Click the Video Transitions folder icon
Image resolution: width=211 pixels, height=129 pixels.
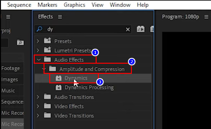click(x=47, y=115)
